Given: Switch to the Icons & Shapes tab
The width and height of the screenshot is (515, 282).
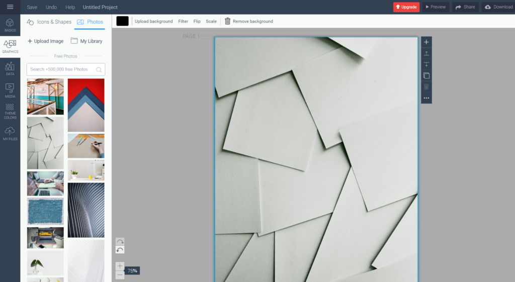Looking at the screenshot, I should 49,22.
